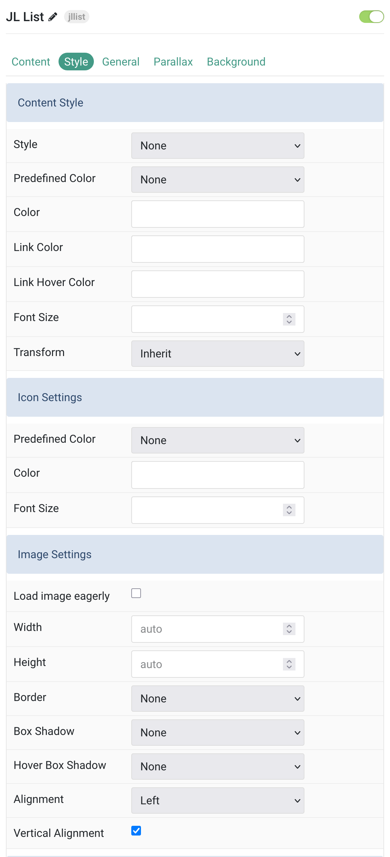
Task: Click the Color field in Icon Settings
Action: pos(218,475)
